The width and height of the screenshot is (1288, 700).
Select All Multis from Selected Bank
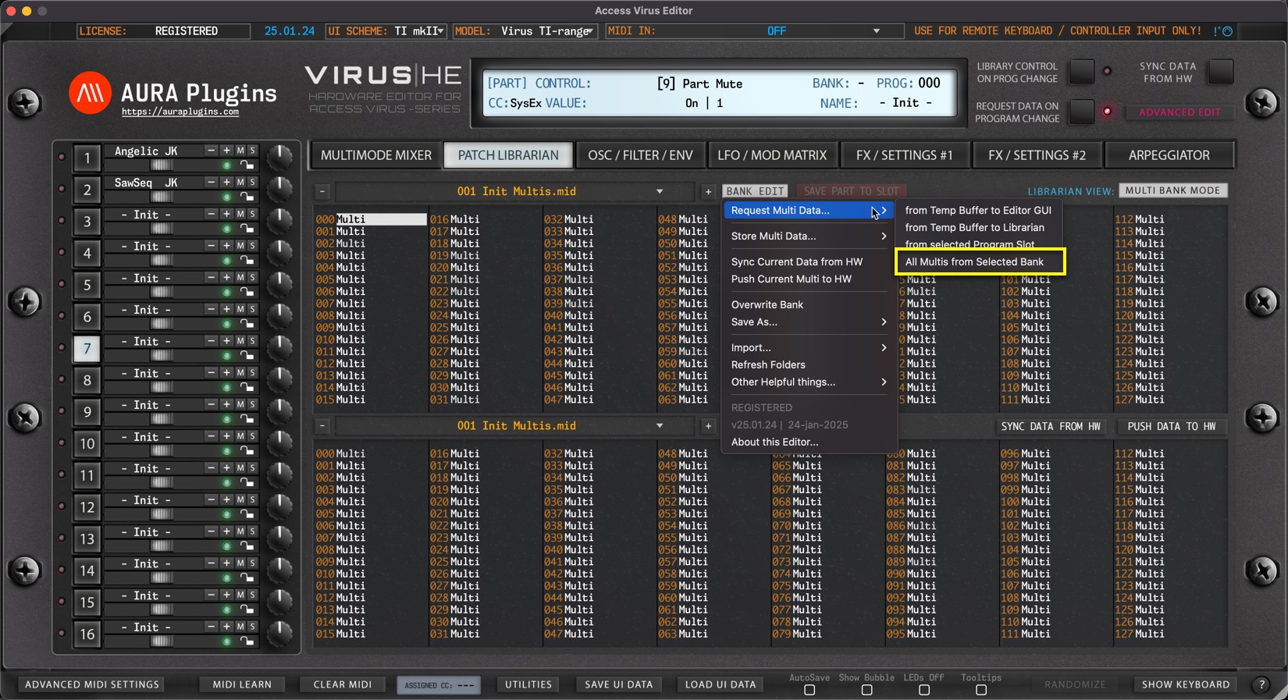point(974,262)
